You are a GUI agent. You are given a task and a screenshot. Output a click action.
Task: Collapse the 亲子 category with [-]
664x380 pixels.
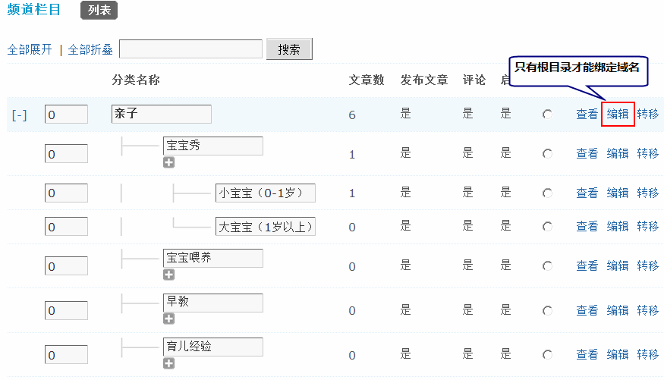point(20,115)
